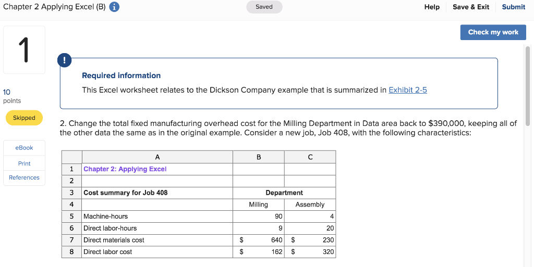
Task: Click Assembly direct labor cost cell 320
Action: [x=310, y=252]
